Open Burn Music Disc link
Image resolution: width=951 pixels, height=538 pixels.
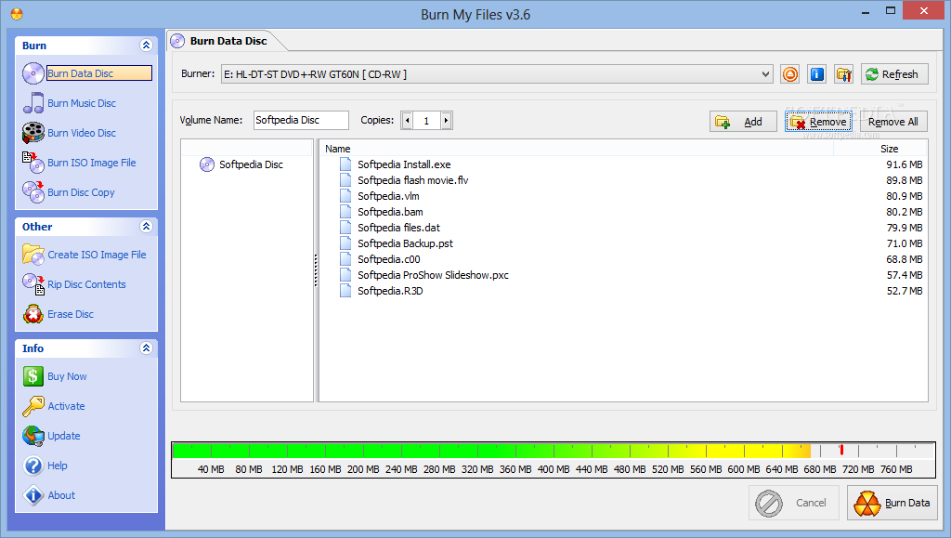[82, 103]
